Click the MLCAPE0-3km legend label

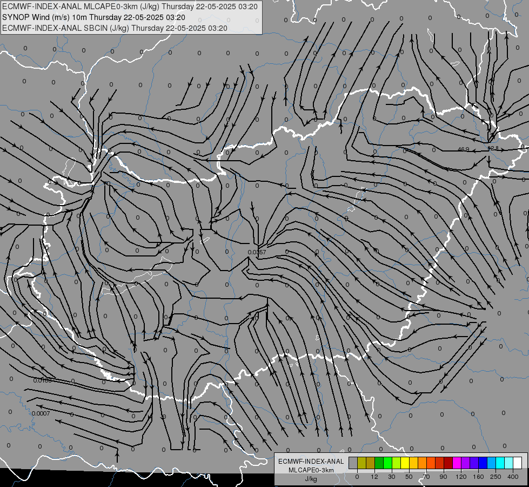(311, 470)
